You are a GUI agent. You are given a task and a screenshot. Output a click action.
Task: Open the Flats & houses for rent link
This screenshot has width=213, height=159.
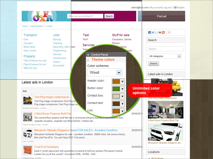pyautogui.click(x=35, y=64)
